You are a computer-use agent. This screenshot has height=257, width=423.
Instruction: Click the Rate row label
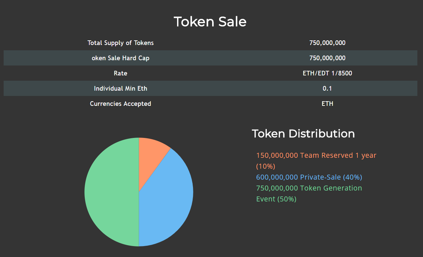(120, 73)
